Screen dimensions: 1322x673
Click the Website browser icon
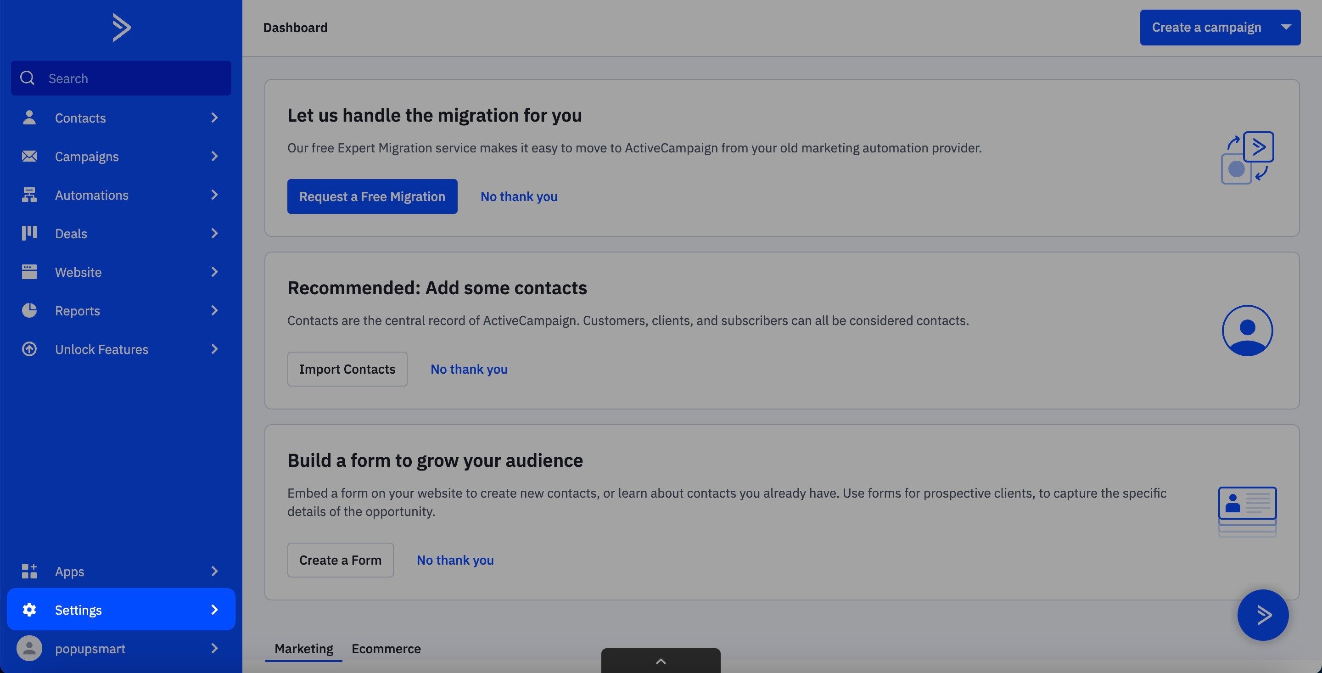click(x=29, y=272)
